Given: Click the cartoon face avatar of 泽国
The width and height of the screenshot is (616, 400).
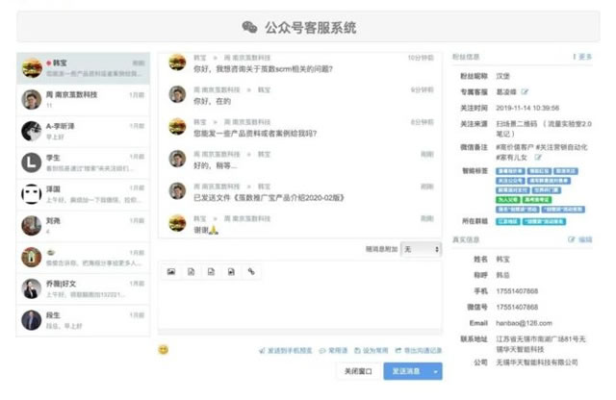Looking at the screenshot, I should tap(32, 194).
